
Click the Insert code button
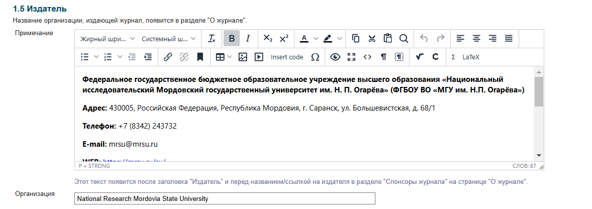click(287, 57)
